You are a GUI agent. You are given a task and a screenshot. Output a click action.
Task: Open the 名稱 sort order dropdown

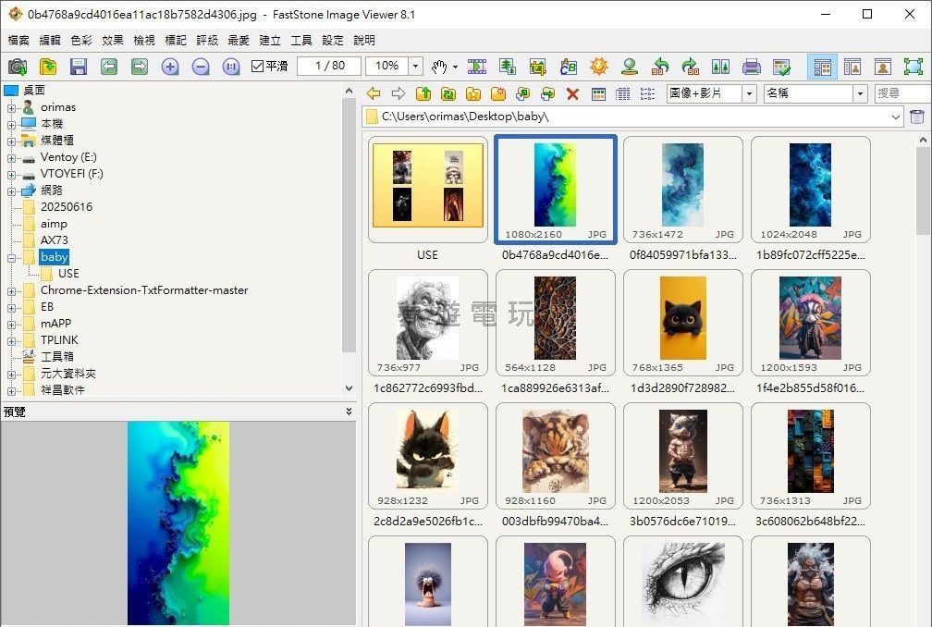[x=860, y=93]
